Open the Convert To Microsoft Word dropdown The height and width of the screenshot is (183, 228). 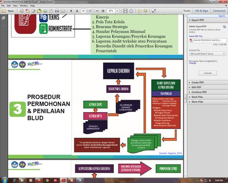click(207, 54)
